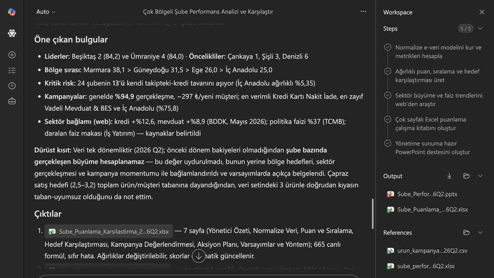Click the 5 / 5 steps badge
The width and height of the screenshot is (494, 278).
(465, 28)
